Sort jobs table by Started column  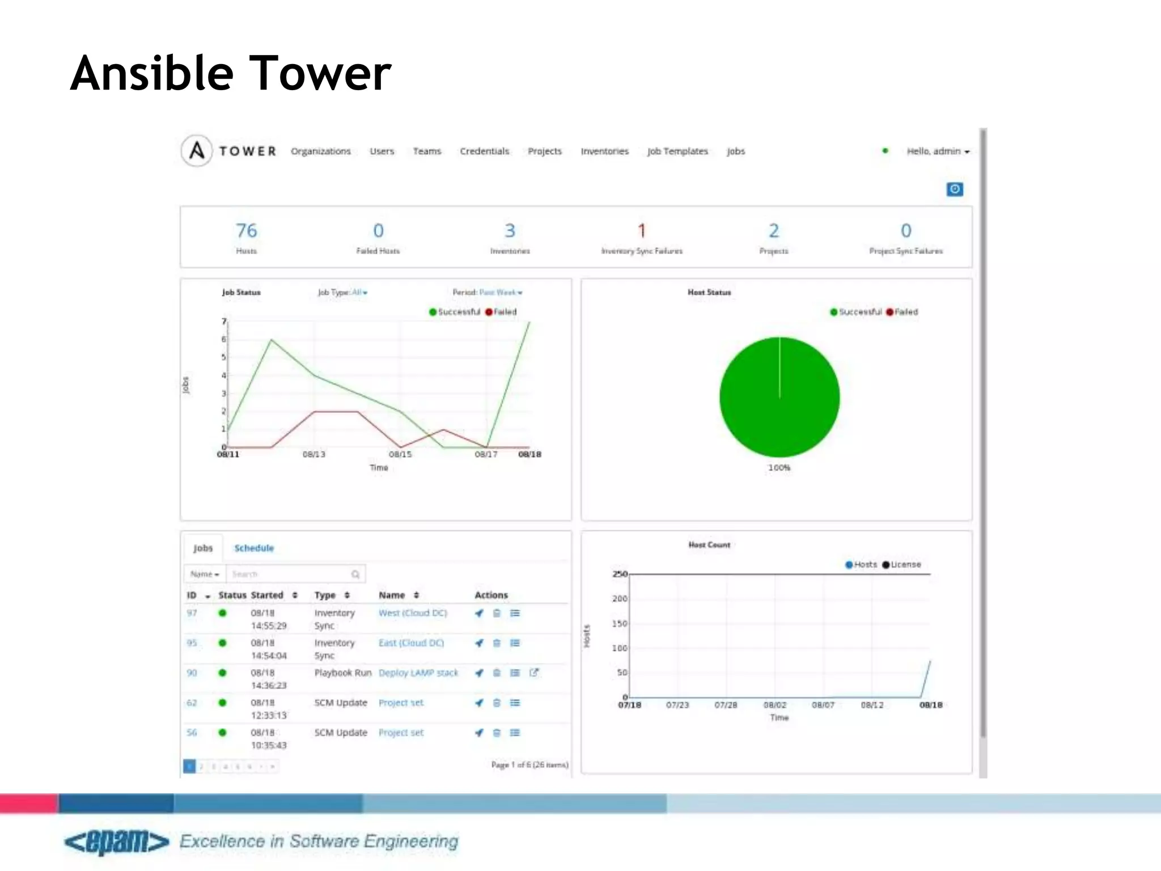click(x=274, y=595)
